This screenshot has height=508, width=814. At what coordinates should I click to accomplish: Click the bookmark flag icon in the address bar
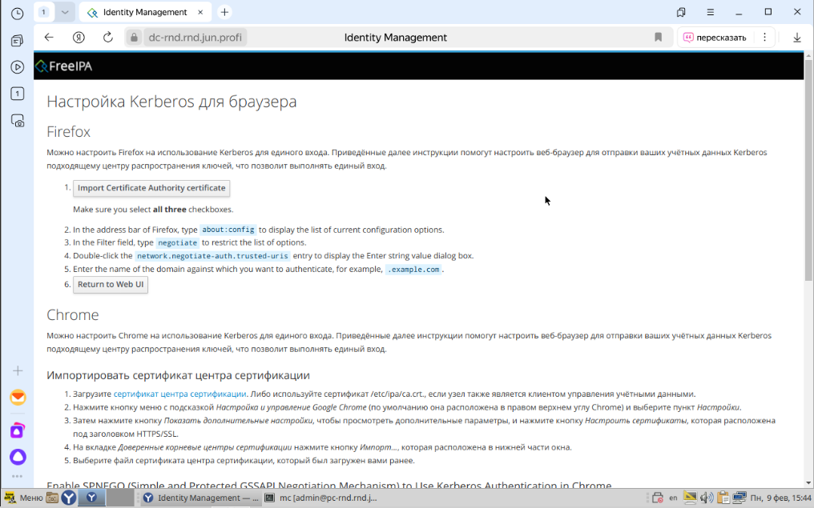658,37
